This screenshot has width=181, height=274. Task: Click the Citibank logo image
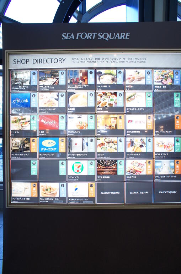pos(21,100)
